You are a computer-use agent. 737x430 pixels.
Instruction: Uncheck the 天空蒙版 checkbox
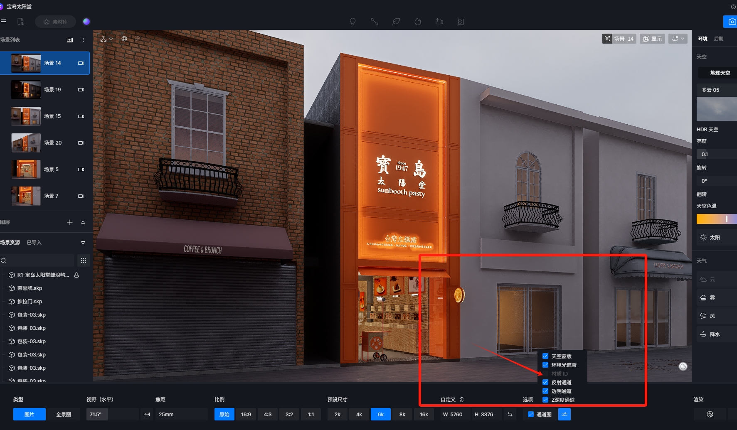545,356
